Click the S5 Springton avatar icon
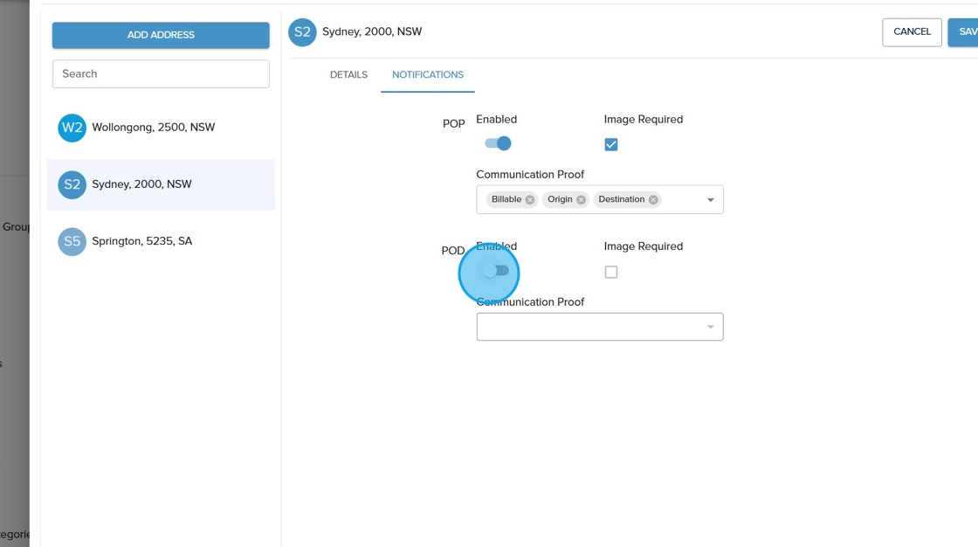 click(x=72, y=241)
